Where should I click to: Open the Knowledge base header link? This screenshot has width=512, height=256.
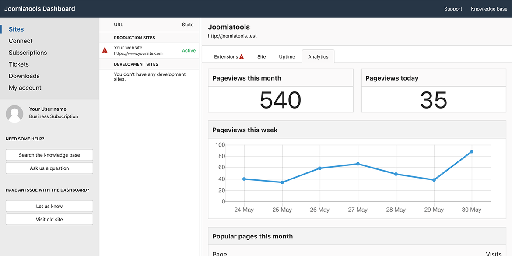[x=489, y=9]
